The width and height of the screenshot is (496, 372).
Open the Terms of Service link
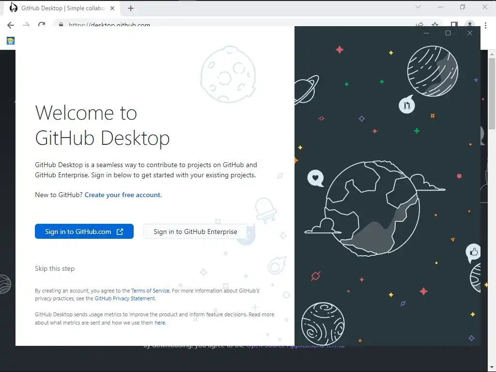coord(150,291)
